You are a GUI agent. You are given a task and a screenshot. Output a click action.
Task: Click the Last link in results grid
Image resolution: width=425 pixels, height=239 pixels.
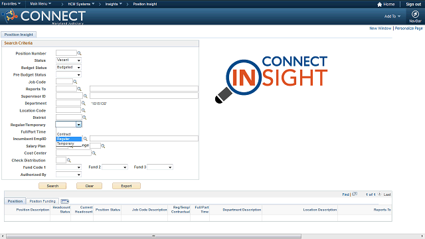pos(387,195)
